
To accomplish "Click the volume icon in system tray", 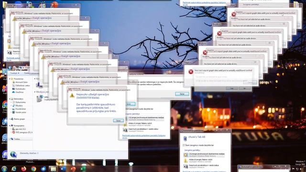I will [301, 169].
